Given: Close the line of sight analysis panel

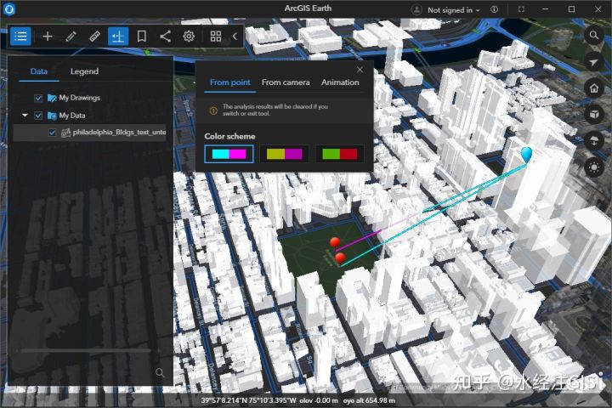Looking at the screenshot, I should point(360,70).
